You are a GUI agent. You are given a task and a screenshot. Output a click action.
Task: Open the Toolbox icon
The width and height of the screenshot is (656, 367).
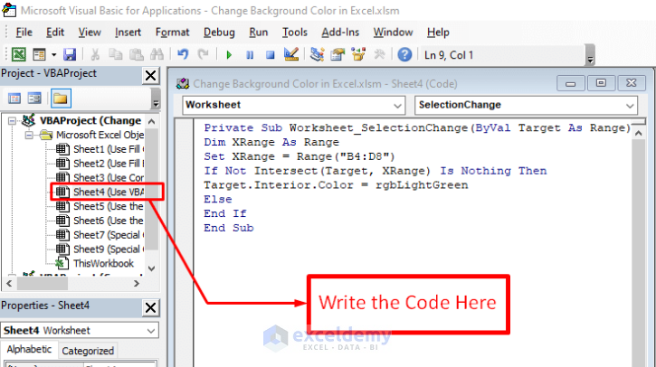(x=379, y=55)
